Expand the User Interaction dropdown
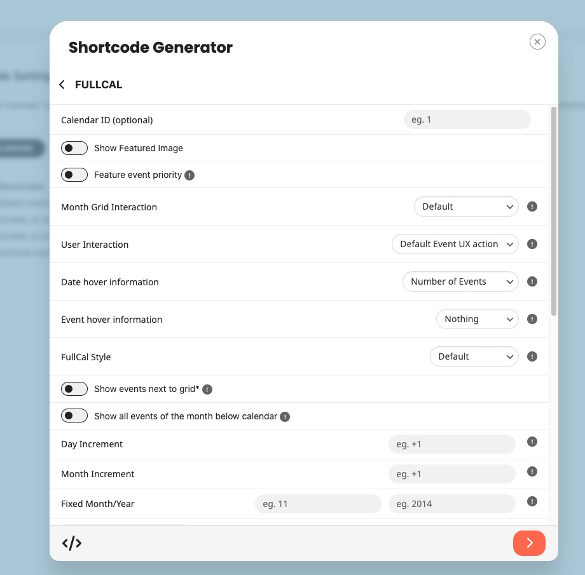Screen dimensions: 585x575 pos(455,244)
